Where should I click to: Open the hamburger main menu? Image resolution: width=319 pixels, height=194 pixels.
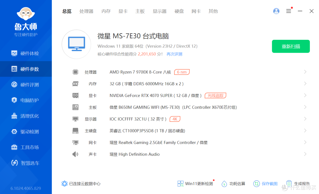coord(289,11)
